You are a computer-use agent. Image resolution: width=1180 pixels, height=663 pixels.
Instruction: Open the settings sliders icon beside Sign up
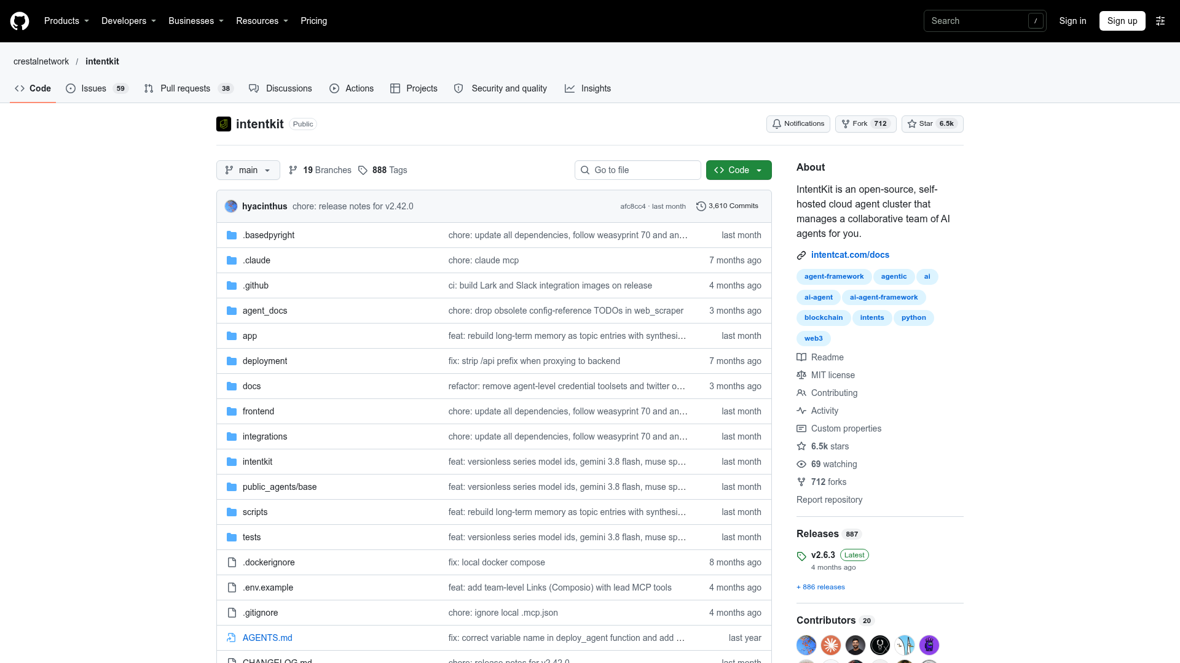pos(1160,21)
